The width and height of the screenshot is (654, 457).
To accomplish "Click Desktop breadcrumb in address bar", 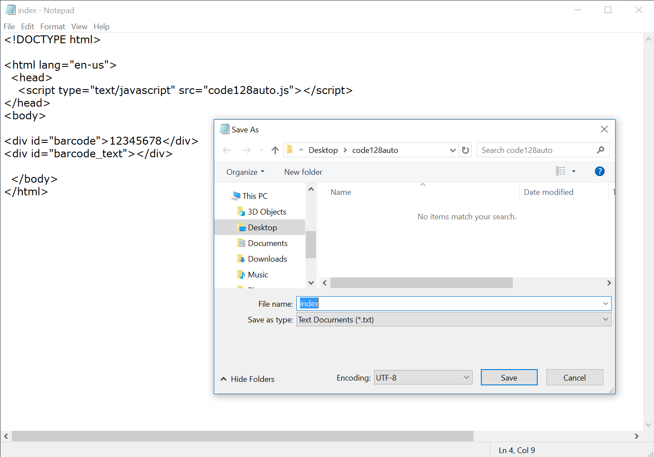I will (323, 150).
